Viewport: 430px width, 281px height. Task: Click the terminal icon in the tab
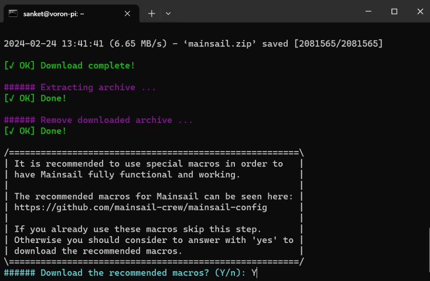13,13
